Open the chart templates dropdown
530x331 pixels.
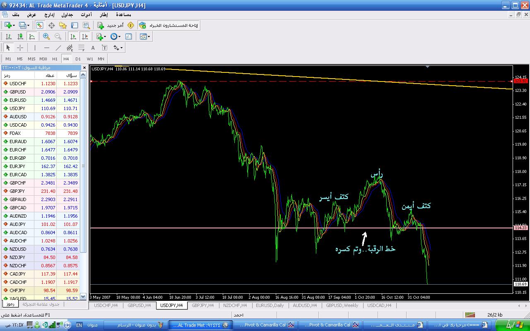click(145, 36)
